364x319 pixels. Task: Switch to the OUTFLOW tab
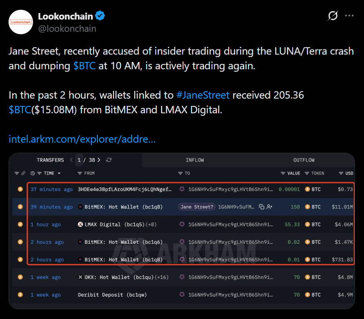[x=304, y=160]
